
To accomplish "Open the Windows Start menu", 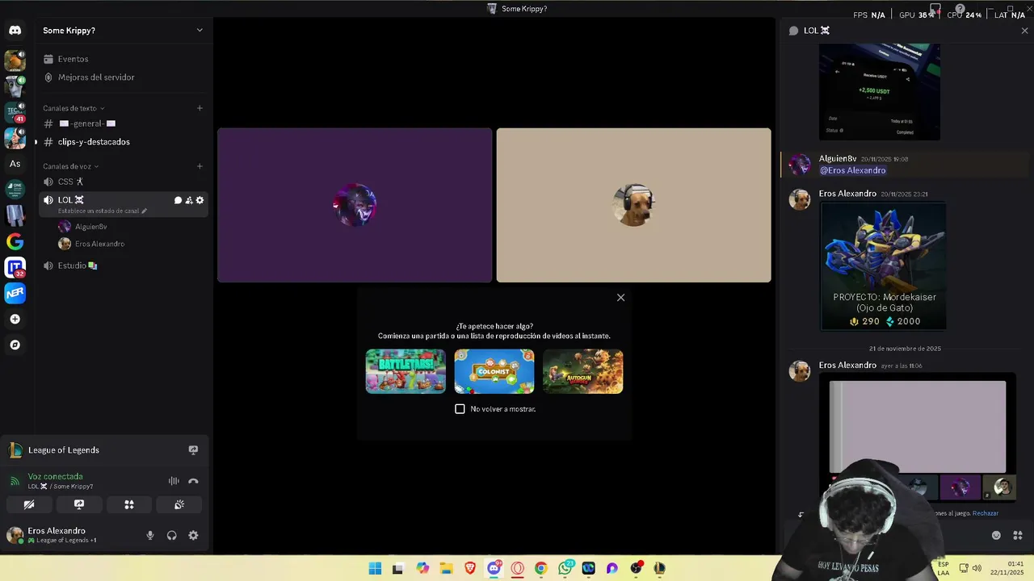I will (375, 568).
